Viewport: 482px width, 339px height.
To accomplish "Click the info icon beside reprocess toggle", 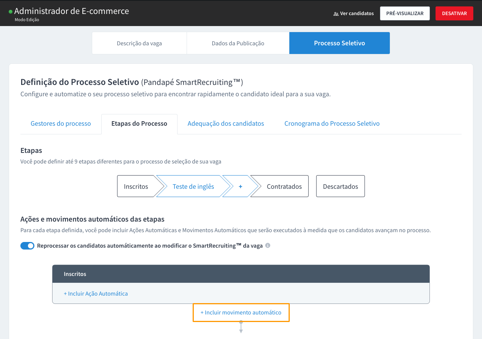I will point(268,245).
